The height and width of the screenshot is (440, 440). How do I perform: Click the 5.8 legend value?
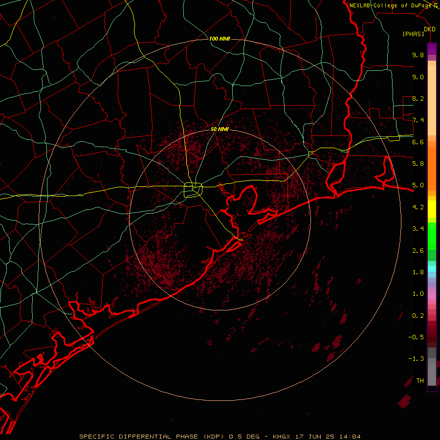tap(418, 164)
